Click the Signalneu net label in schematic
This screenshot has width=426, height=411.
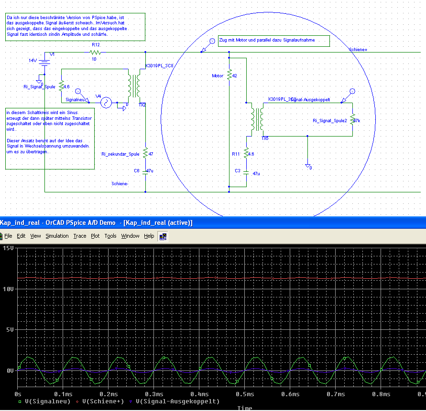coord(75,100)
